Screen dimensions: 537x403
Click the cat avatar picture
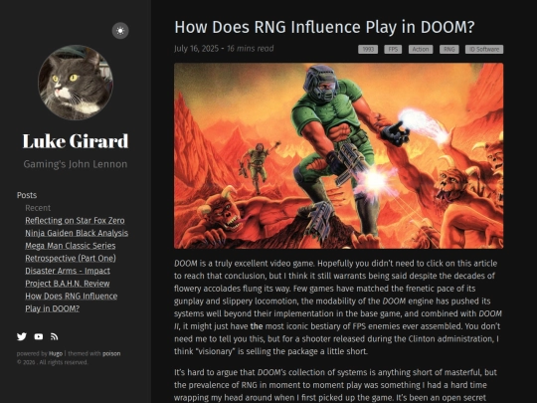(76, 83)
